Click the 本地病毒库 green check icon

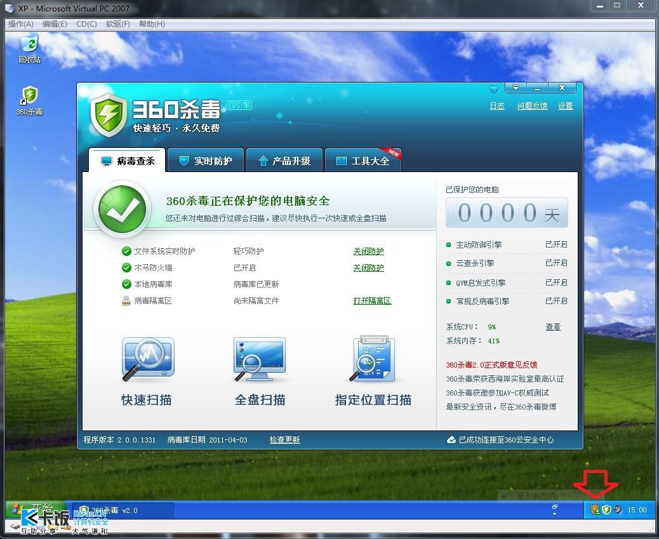pyautogui.click(x=126, y=284)
